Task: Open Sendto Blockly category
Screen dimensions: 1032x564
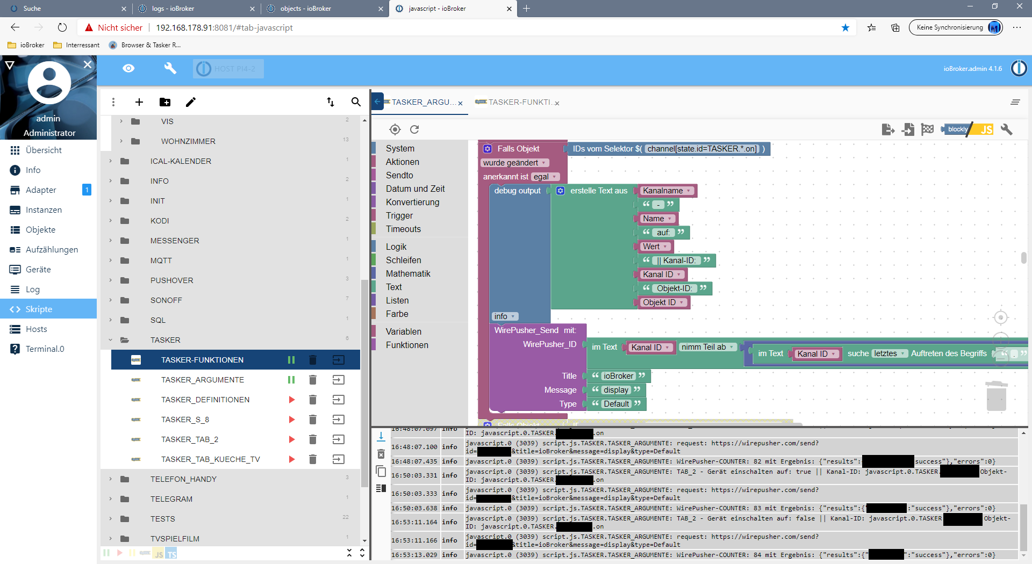Action: pyautogui.click(x=399, y=175)
